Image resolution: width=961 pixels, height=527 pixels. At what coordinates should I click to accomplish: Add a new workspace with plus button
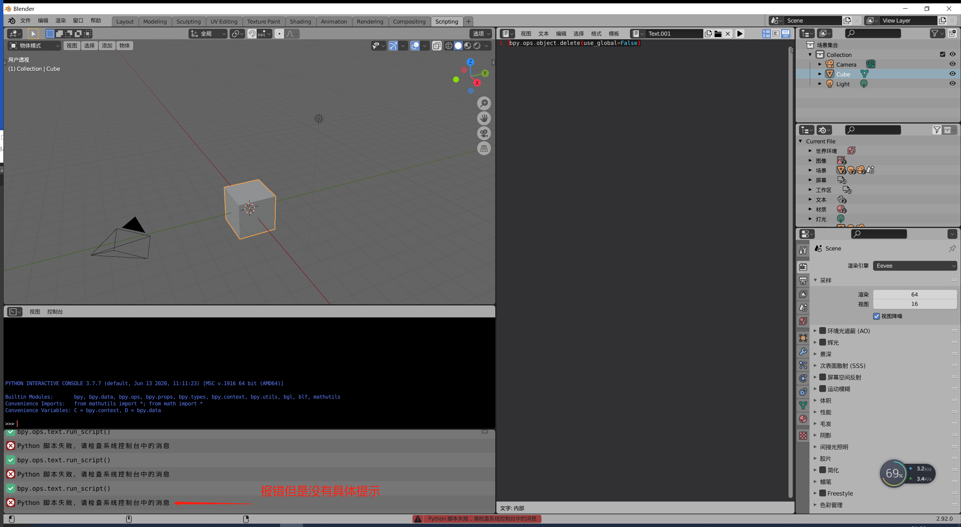(468, 22)
